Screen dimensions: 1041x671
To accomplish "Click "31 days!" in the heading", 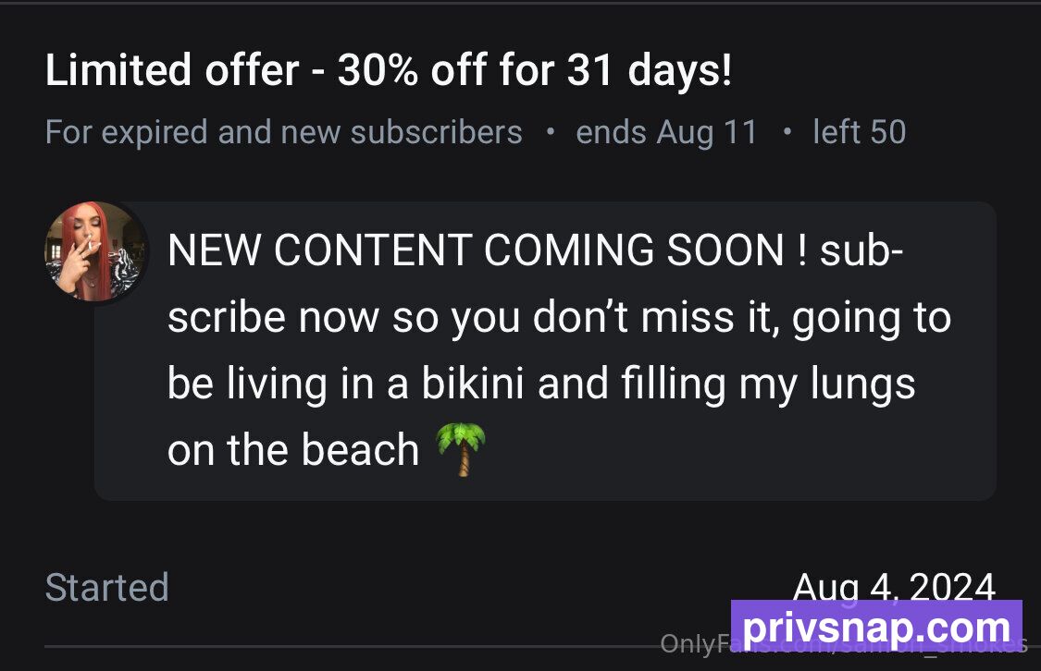I will click(650, 70).
